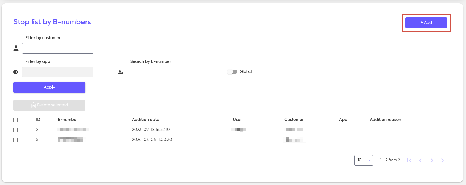Go to the previous page
Image resolution: width=466 pixels, height=185 pixels.
pyautogui.click(x=421, y=160)
